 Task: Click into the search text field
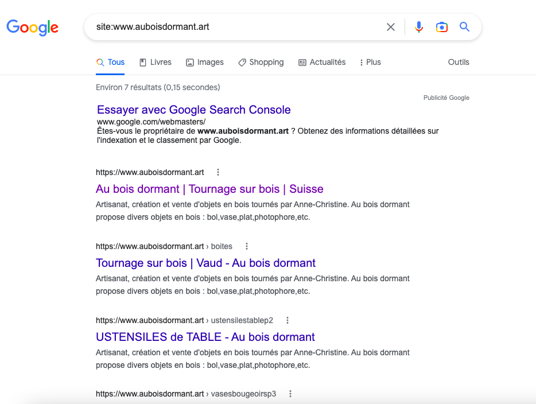(x=236, y=27)
